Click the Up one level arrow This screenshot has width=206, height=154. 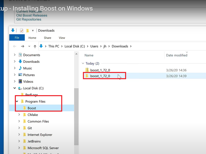tap(35, 46)
